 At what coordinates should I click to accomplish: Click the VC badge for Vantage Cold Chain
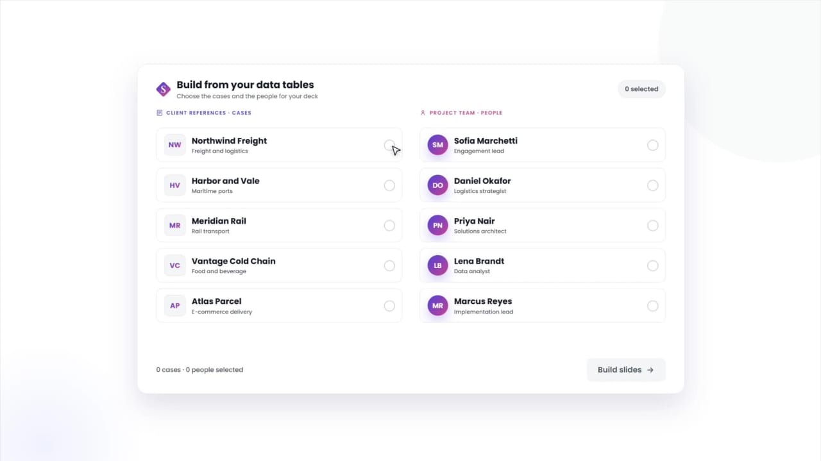pos(174,265)
